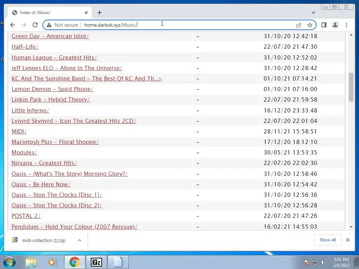359x269 pixels.
Task: Open the browser side panel
Action: (x=324, y=25)
